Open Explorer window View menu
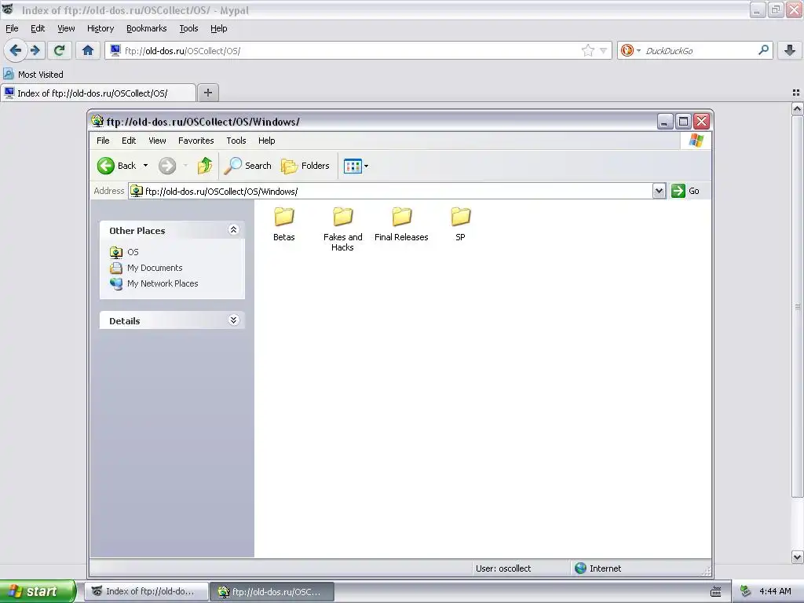Viewport: 804px width, 603px height. pos(157,141)
